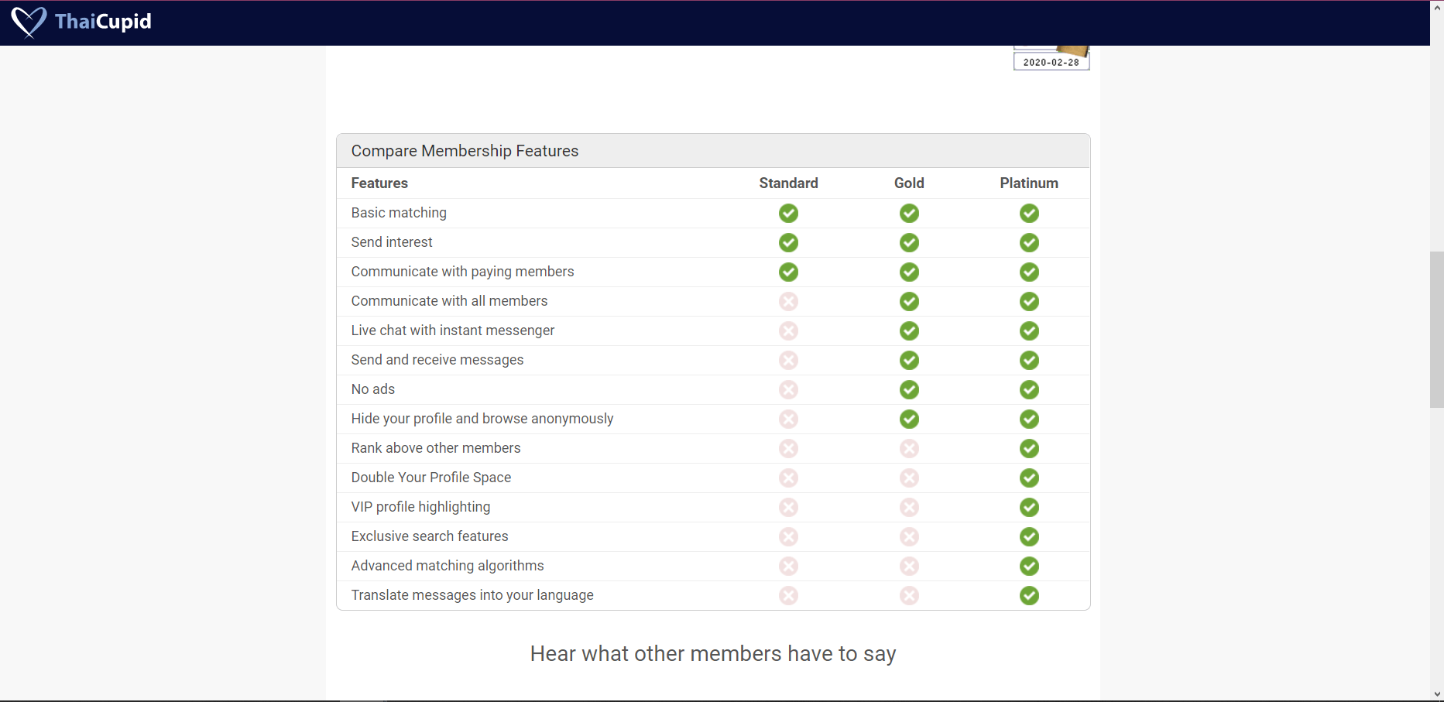Click Gold cross for Translate messages row

[909, 595]
